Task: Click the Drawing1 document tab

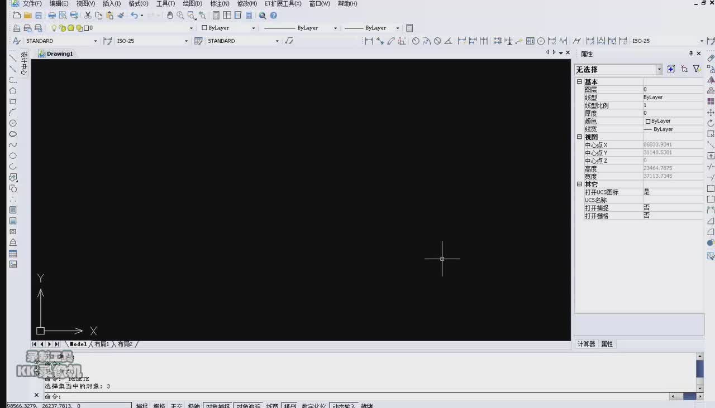Action: tap(56, 54)
